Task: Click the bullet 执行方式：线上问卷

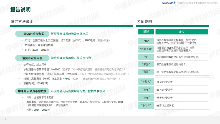Action: 35,65
